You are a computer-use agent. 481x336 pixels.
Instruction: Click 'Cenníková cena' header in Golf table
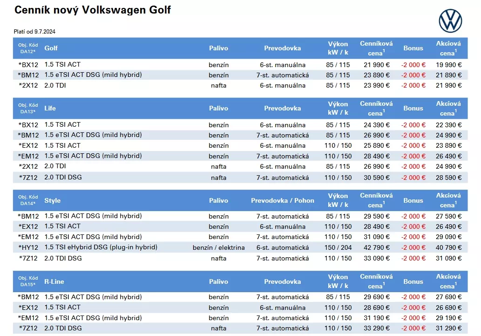[376, 48]
